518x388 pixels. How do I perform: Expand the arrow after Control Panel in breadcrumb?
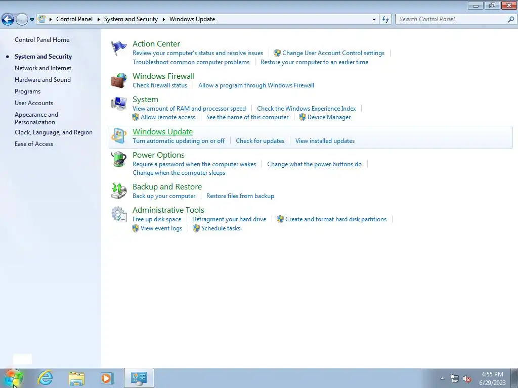99,19
